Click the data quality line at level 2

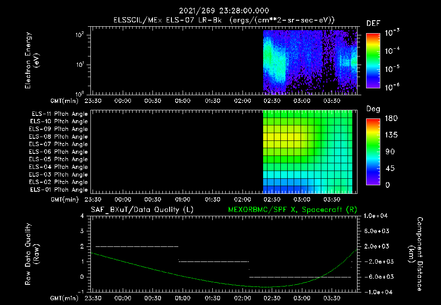click(137, 246)
